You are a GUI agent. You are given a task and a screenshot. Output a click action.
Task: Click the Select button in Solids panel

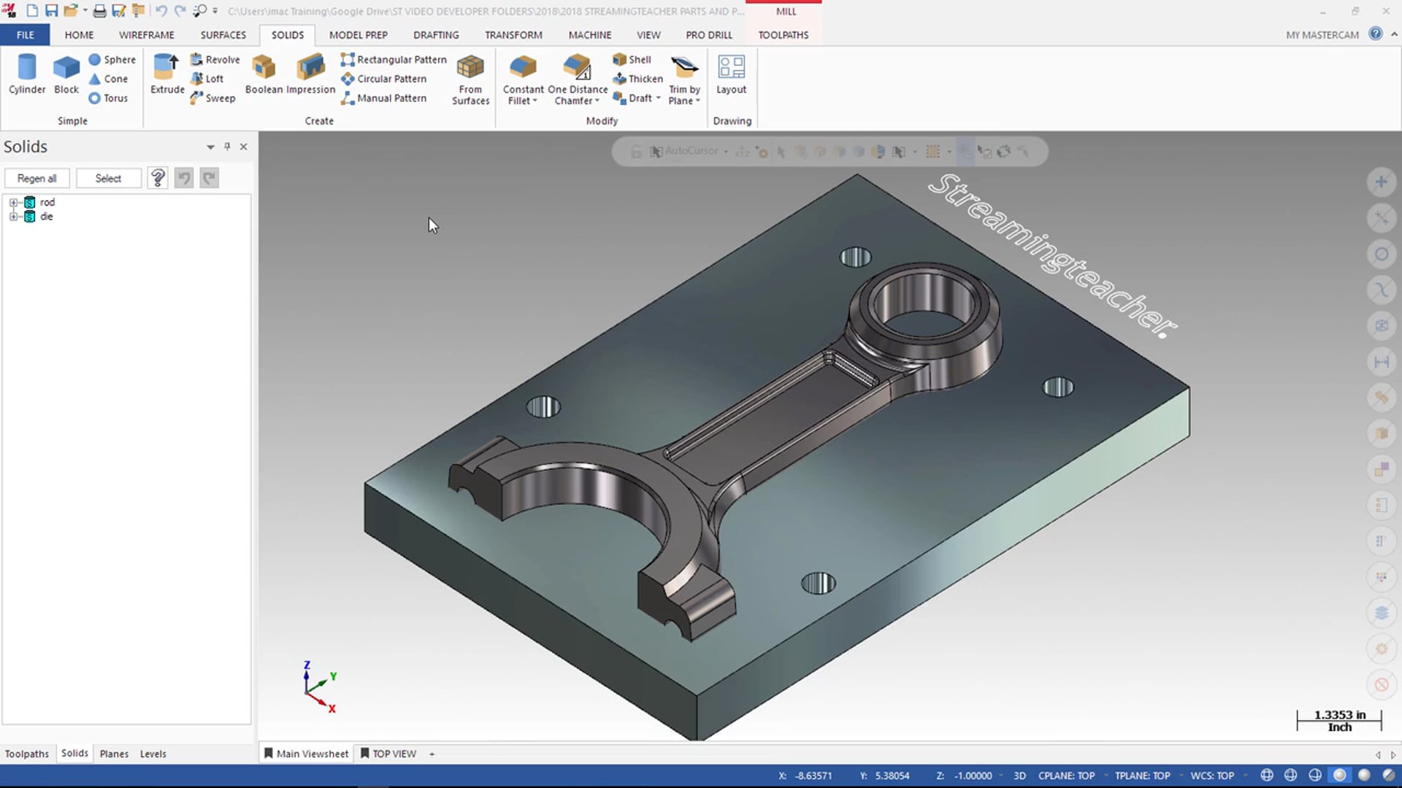108,178
